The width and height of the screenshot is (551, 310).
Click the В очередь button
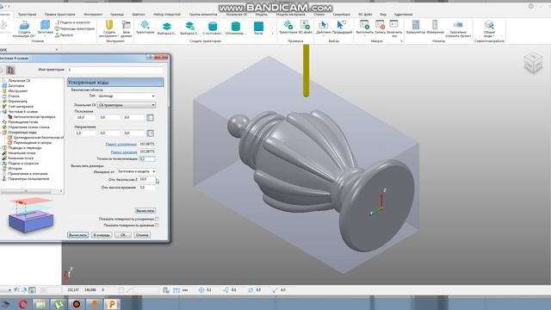tap(102, 235)
